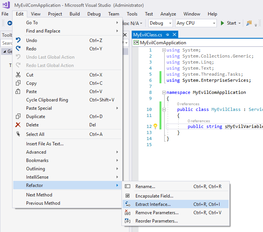Click the Encapsulate Field icon
Screen dimensions: 263x232
(128, 196)
